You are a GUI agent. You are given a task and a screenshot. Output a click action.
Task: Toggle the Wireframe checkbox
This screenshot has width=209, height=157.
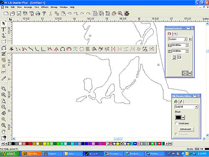pyautogui.click(x=176, y=123)
